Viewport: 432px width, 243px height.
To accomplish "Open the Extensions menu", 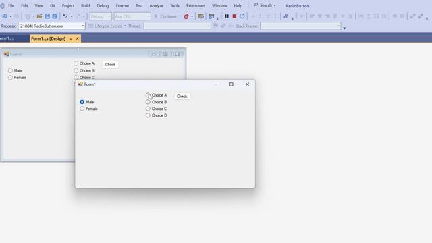I will [x=196, y=5].
